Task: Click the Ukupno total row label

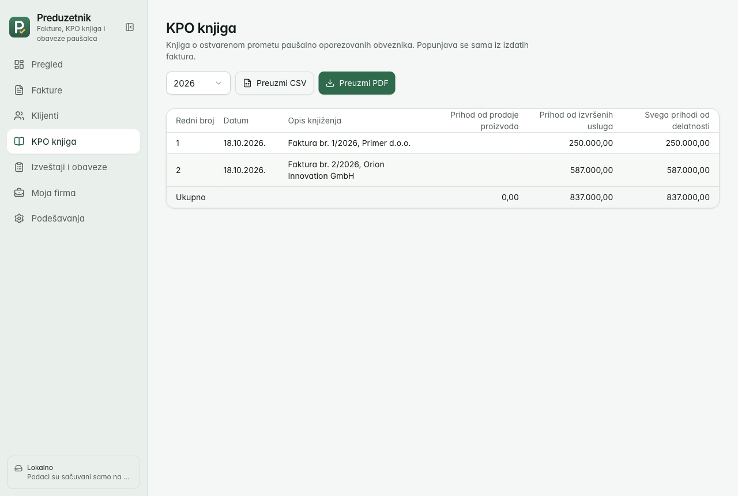Action: [x=191, y=197]
